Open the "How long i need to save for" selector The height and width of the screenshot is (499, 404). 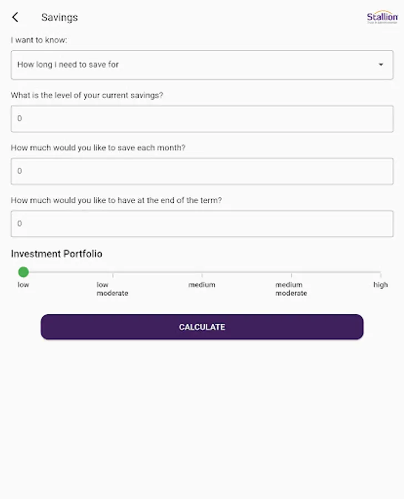(194, 65)
